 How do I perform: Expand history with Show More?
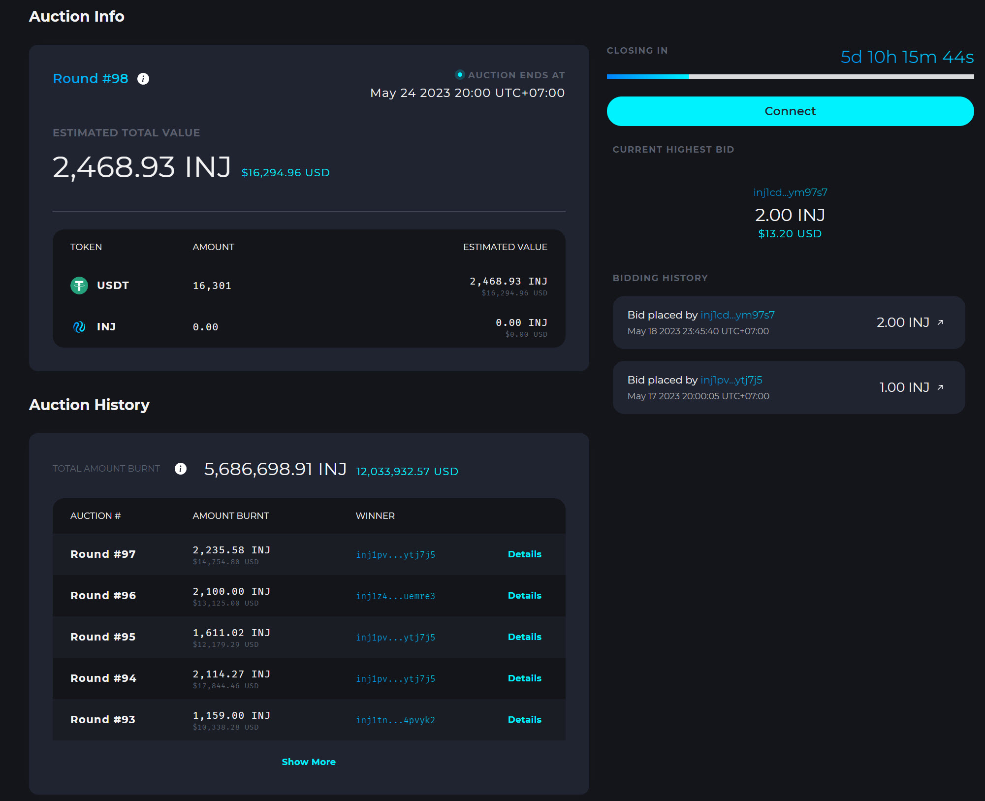click(309, 762)
